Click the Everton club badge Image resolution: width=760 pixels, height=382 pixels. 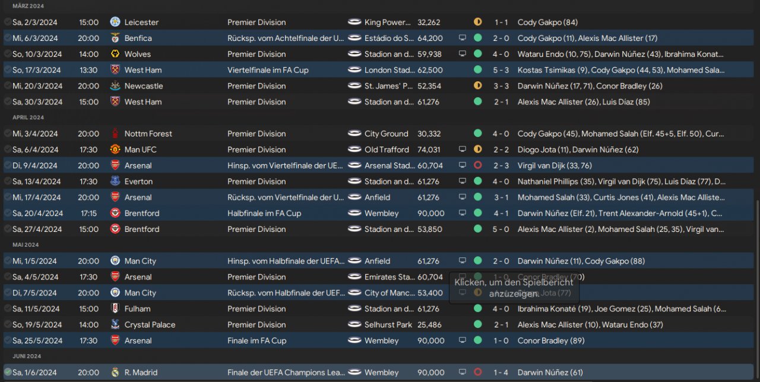click(115, 182)
